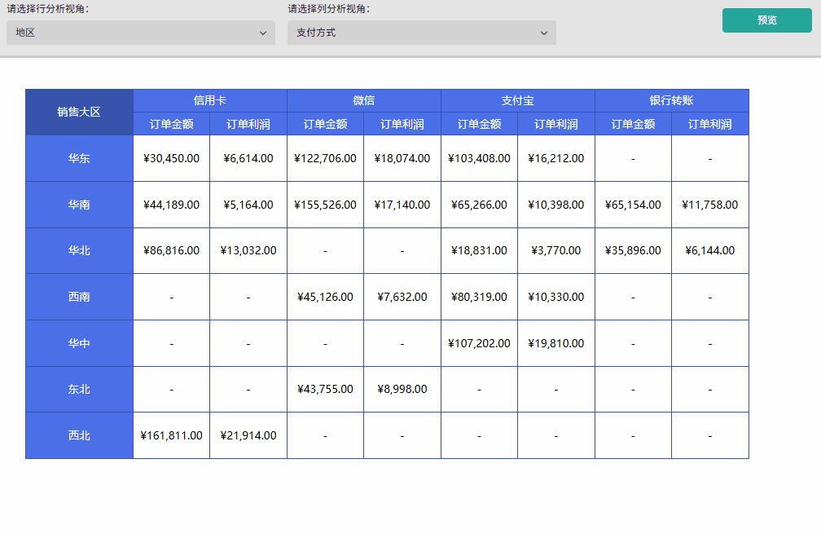Viewport: 821px width, 534px height.
Task: Select the 华南 row header
Action: tap(79, 205)
